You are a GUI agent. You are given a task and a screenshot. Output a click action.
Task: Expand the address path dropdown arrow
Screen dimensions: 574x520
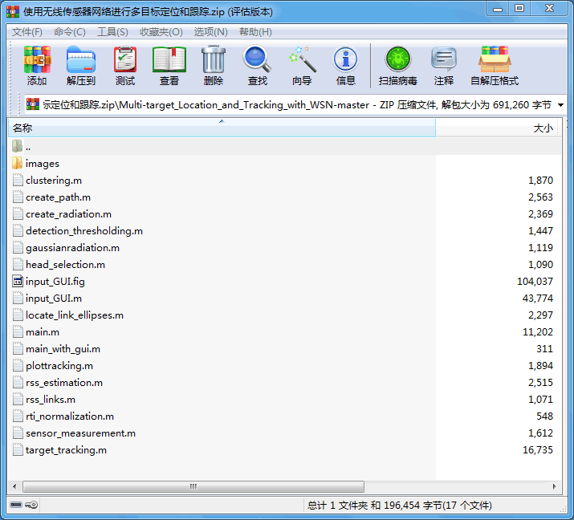point(560,105)
